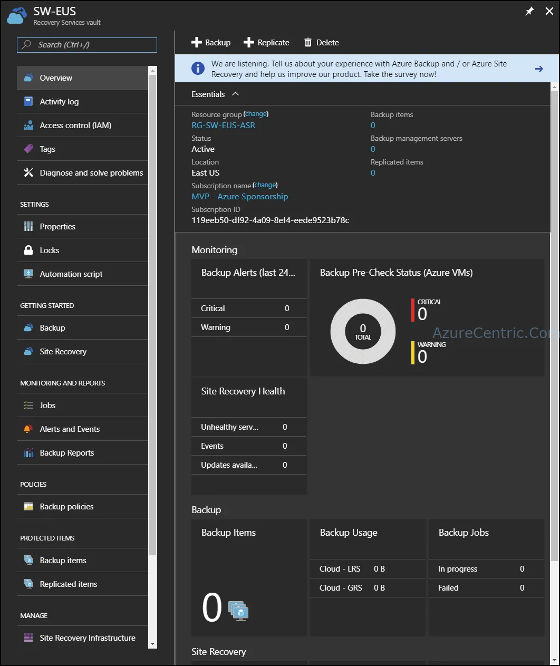This screenshot has height=666, width=560.
Task: Click the pin blade icon
Action: coord(529,11)
